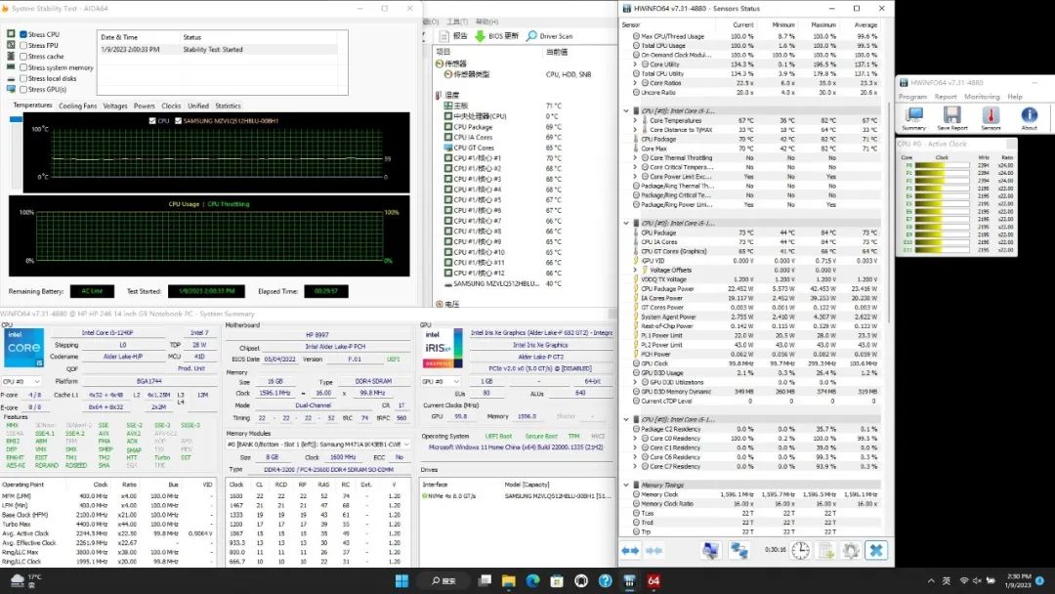Image resolution: width=1055 pixels, height=594 pixels.
Task: Click the BIOS update button
Action: point(499,36)
